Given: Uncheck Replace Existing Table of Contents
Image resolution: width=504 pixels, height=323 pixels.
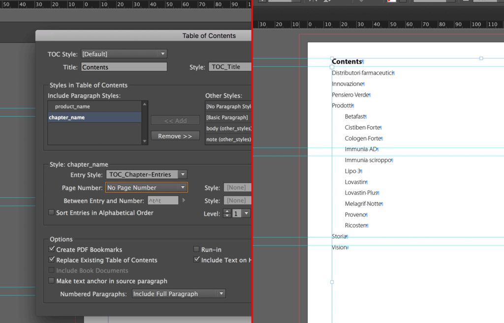Looking at the screenshot, I should (x=51, y=260).
